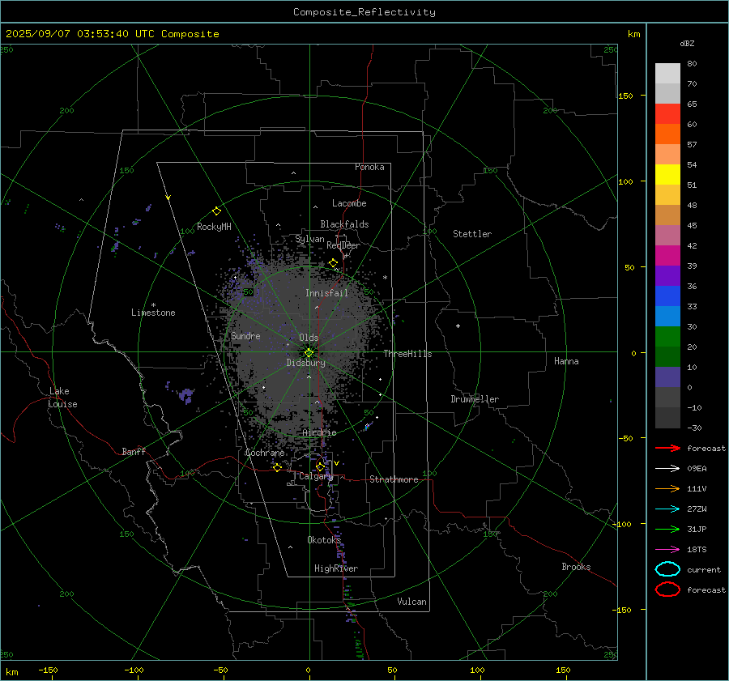Click the white asterisk marker above Limestone
The height and width of the screenshot is (681, 729).
(x=153, y=305)
